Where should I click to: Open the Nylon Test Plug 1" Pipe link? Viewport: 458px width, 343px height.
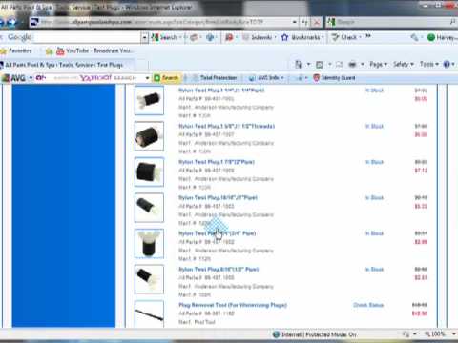(x=218, y=197)
